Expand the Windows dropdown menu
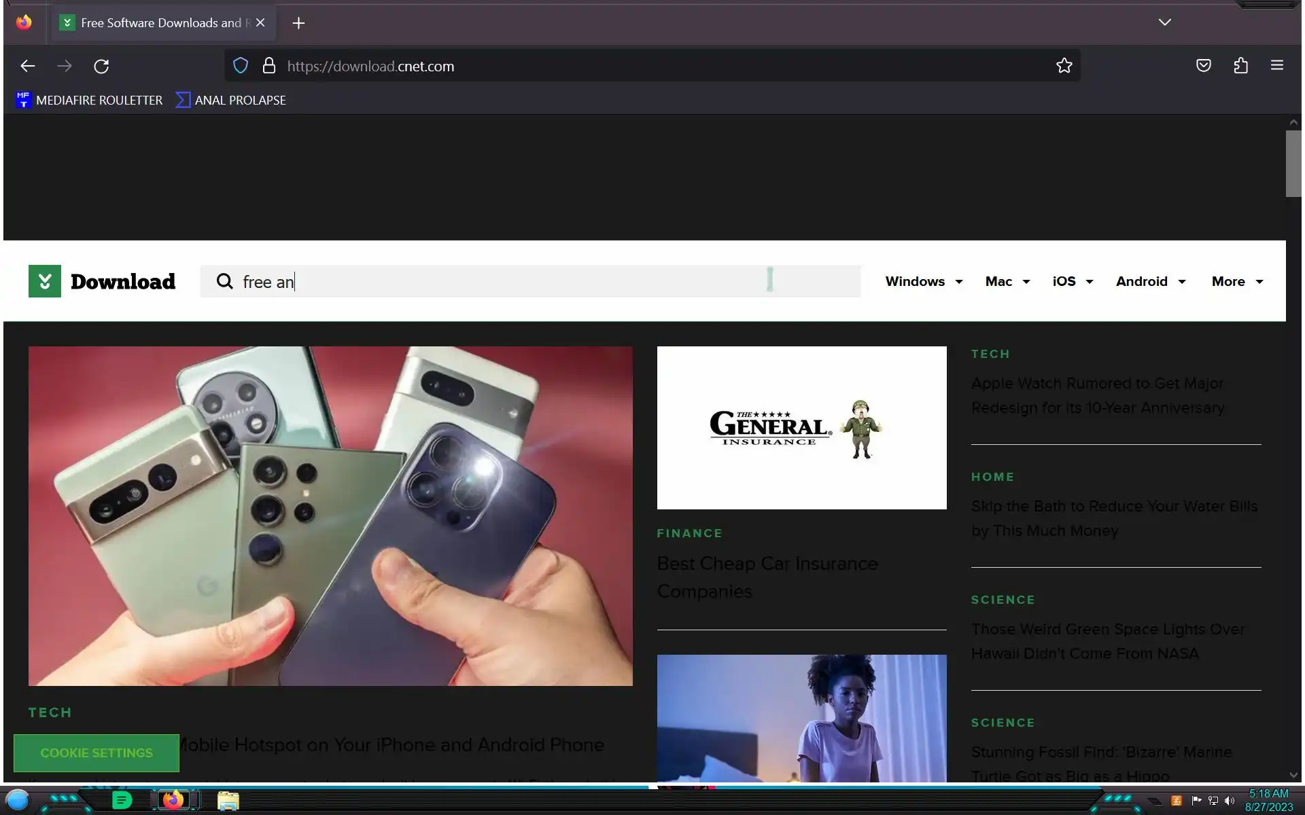The image size is (1305, 815). (924, 281)
